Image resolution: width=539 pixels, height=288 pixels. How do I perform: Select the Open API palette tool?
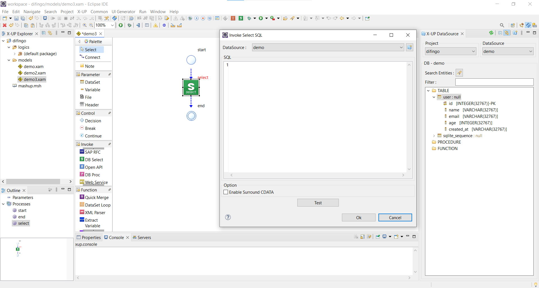tap(93, 167)
